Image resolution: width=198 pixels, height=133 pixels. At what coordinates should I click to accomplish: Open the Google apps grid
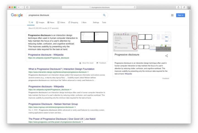[172, 15]
